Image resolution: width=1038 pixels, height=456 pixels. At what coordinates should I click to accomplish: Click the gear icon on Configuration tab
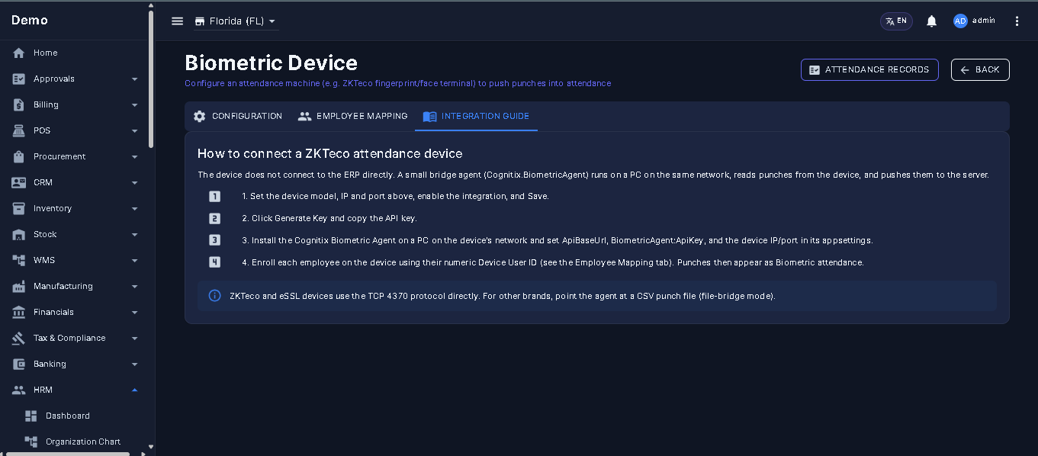200,117
